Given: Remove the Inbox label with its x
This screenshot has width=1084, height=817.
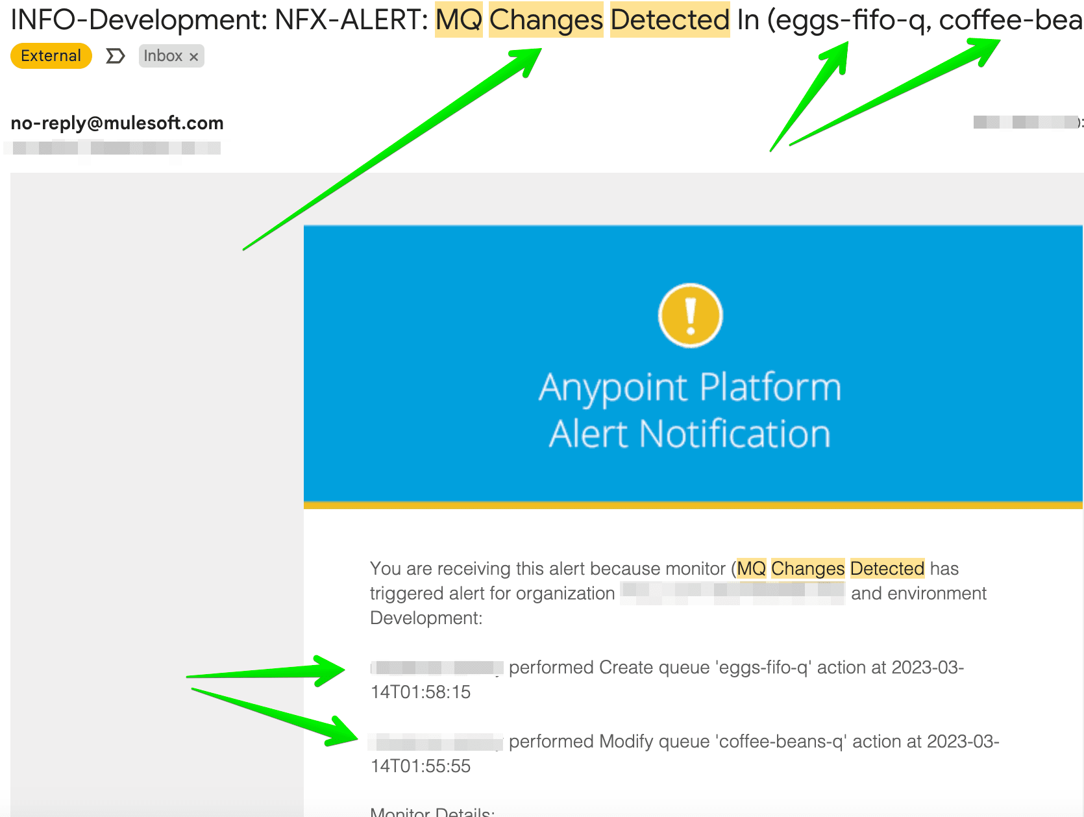Looking at the screenshot, I should [x=193, y=57].
